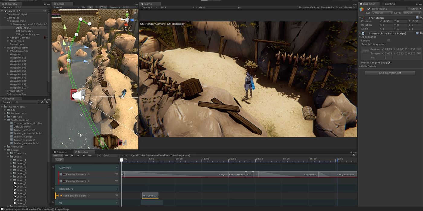Toggle the scene lighting sun icon
Screen dimensions: 423x211
(x=90, y=7)
